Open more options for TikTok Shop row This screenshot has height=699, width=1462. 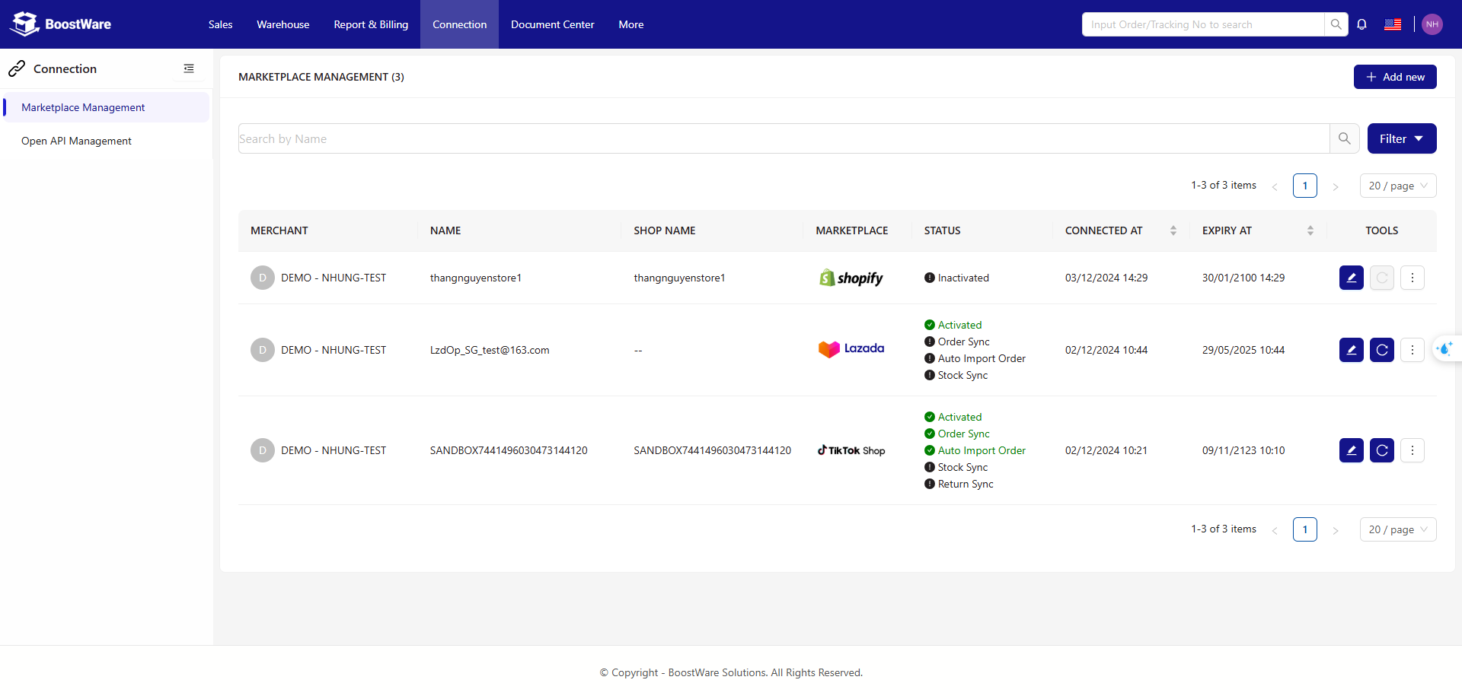tap(1413, 450)
